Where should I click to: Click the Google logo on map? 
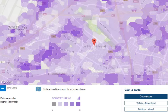click(7, 82)
